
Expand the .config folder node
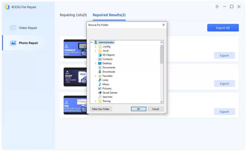(96, 47)
